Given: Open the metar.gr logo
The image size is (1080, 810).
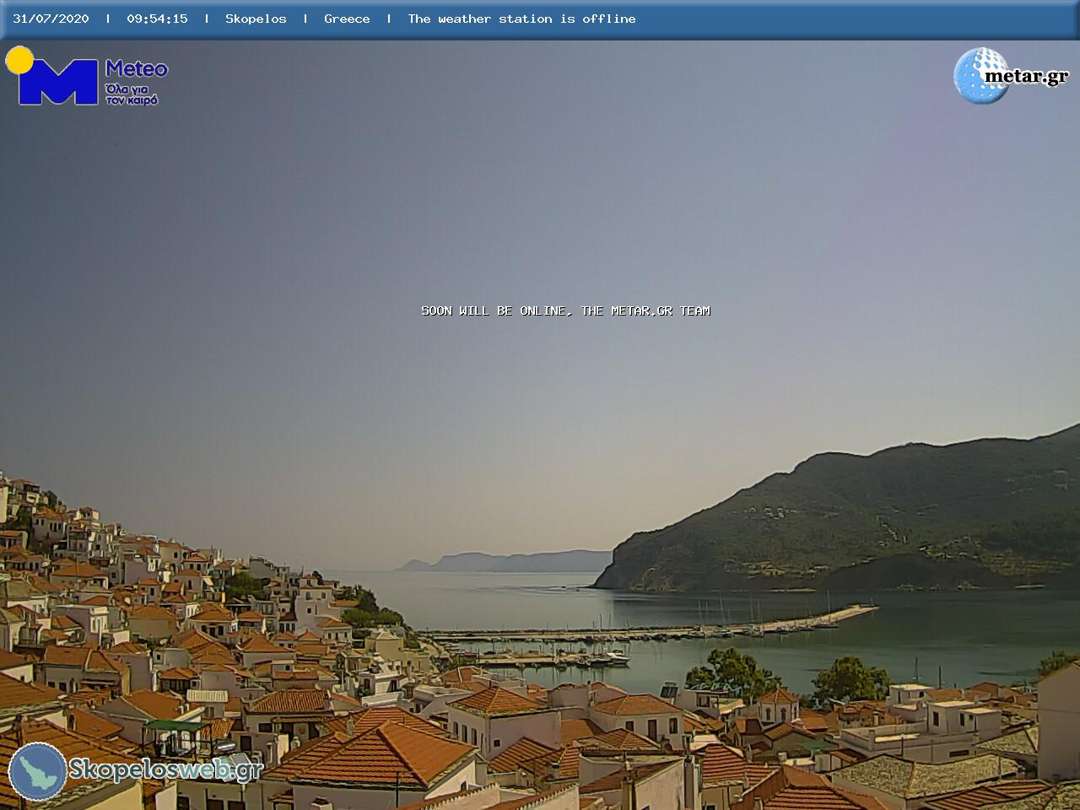Looking at the screenshot, I should pyautogui.click(x=1011, y=76).
